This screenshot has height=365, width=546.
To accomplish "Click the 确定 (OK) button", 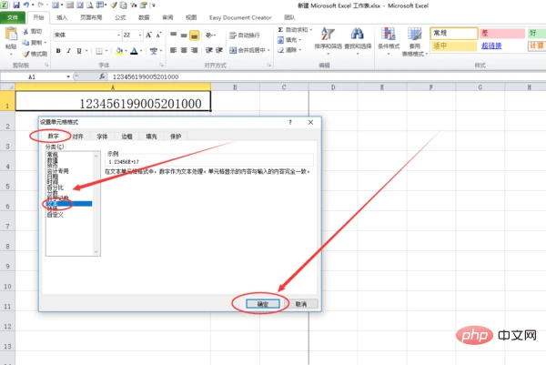I will 261,303.
